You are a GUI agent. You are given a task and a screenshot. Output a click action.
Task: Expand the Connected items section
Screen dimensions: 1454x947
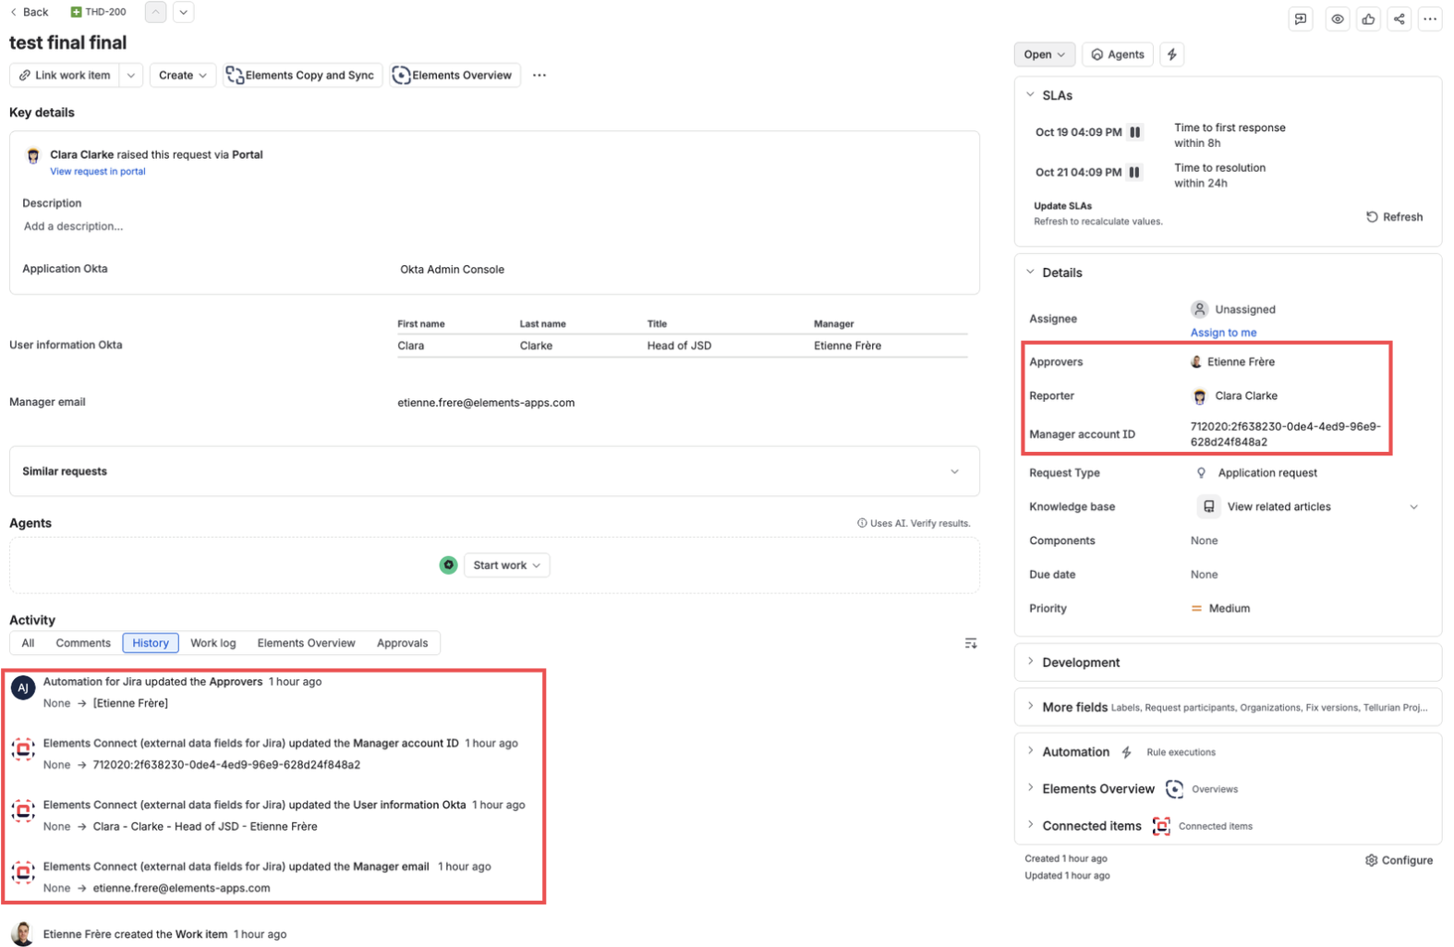point(1031,825)
